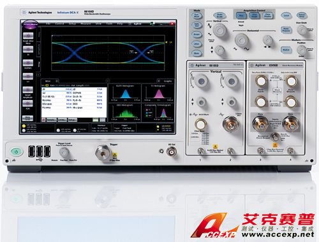Click the Jitter mode oval button
This screenshot has height=242, width=319.
197,43
